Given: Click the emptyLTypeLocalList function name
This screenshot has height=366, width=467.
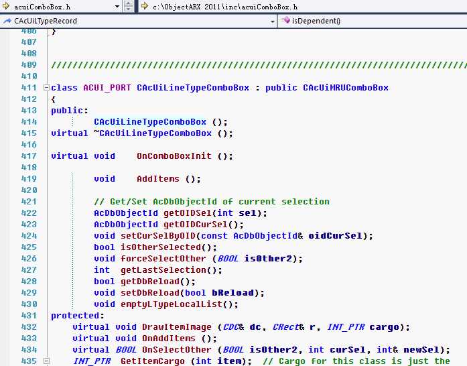Looking at the screenshot, I should pos(172,304).
